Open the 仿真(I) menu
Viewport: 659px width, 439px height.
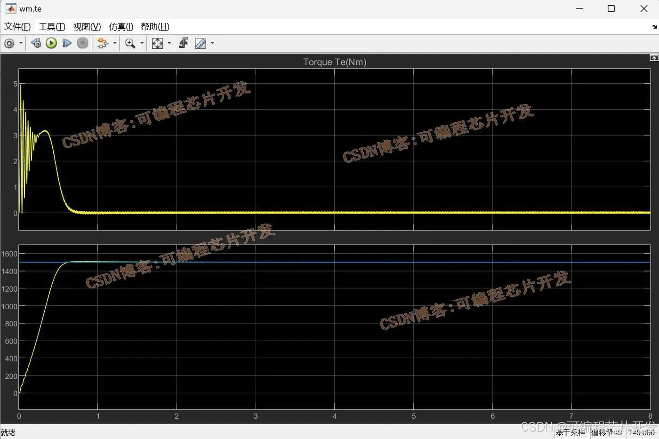[x=121, y=27]
